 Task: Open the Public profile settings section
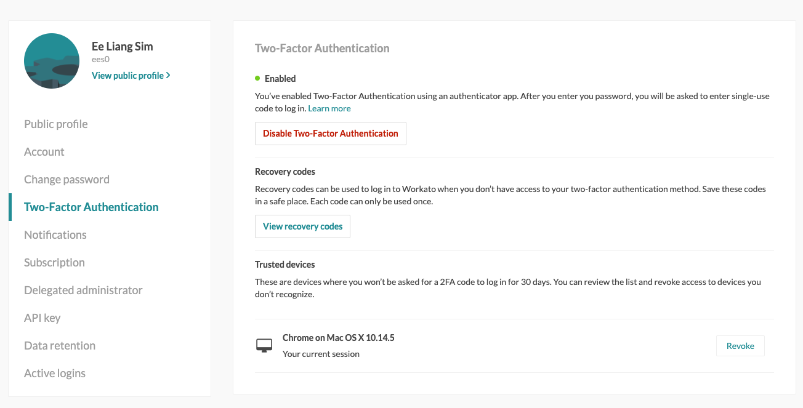click(x=55, y=124)
